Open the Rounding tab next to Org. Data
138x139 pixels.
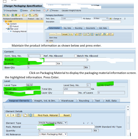pos(78,28)
